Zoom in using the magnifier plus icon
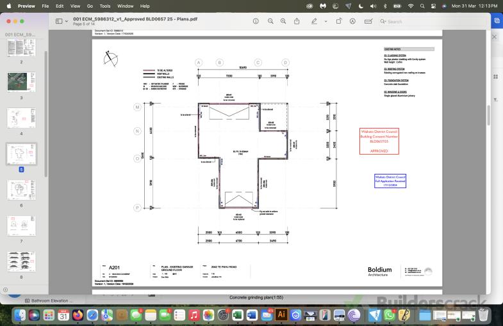This screenshot has width=503, height=326. tap(284, 21)
